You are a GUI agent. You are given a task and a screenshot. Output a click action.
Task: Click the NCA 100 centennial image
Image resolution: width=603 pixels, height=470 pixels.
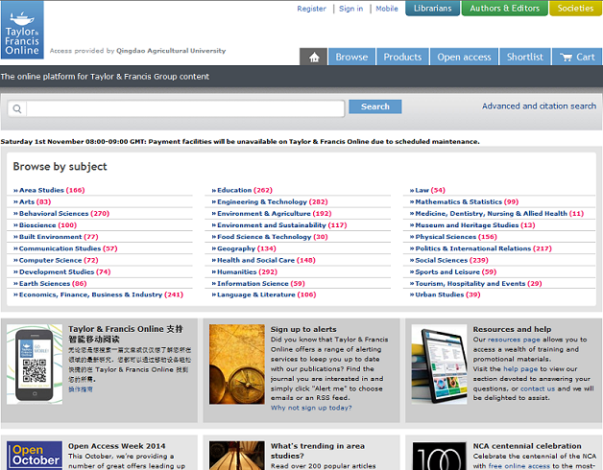pyautogui.click(x=439, y=456)
